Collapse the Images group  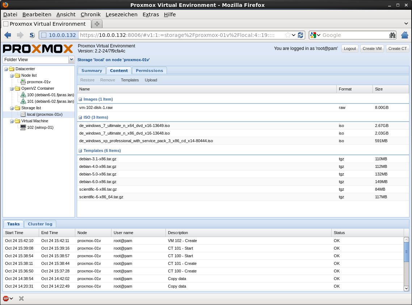(x=80, y=99)
